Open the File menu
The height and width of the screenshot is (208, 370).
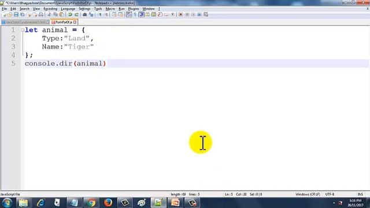click(4, 9)
